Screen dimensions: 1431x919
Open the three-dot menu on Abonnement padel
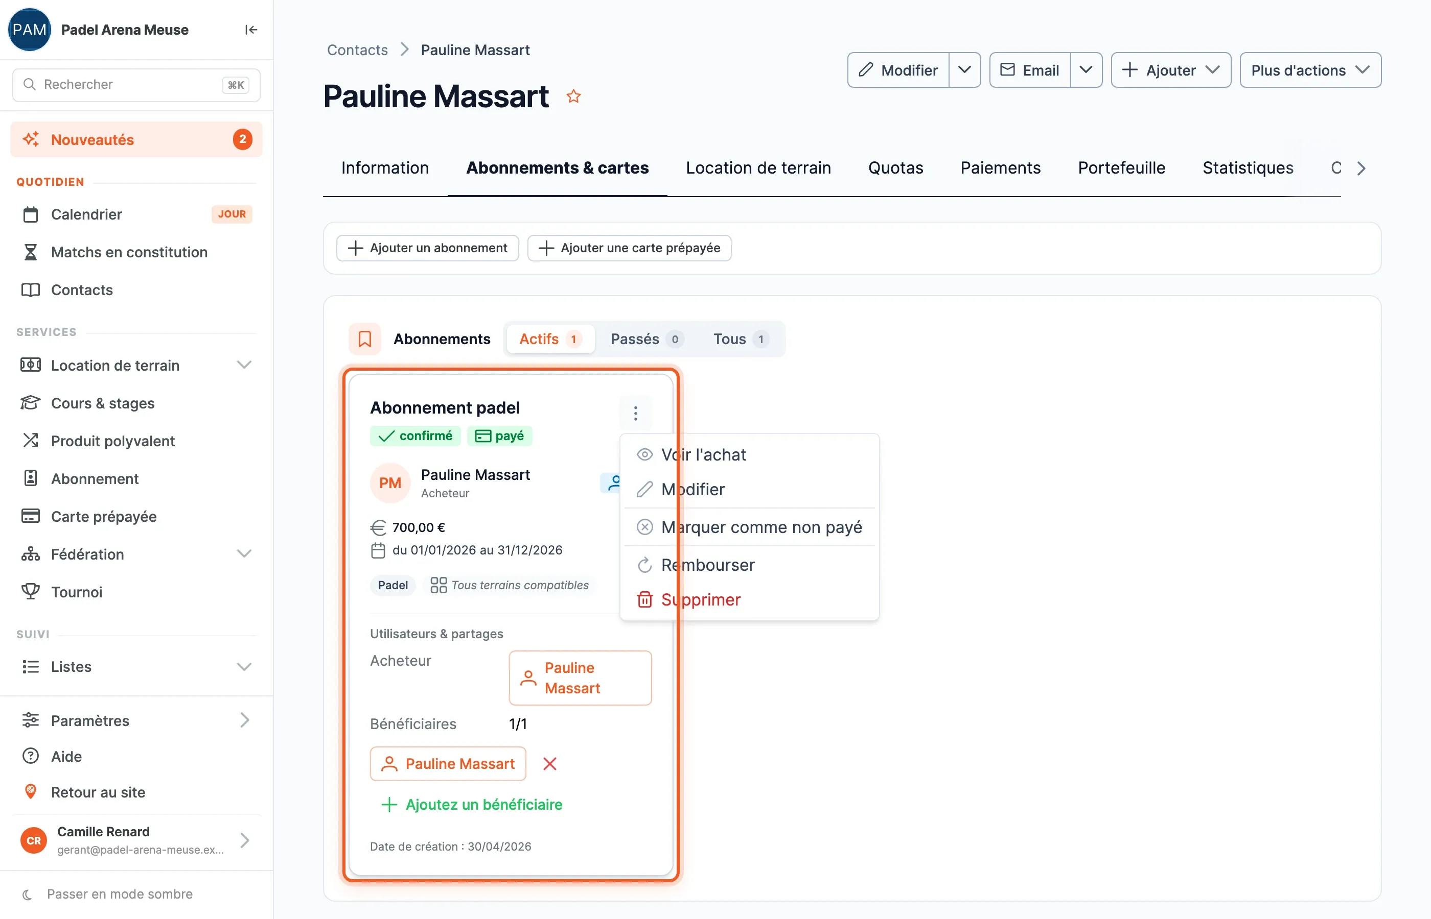[635, 413]
